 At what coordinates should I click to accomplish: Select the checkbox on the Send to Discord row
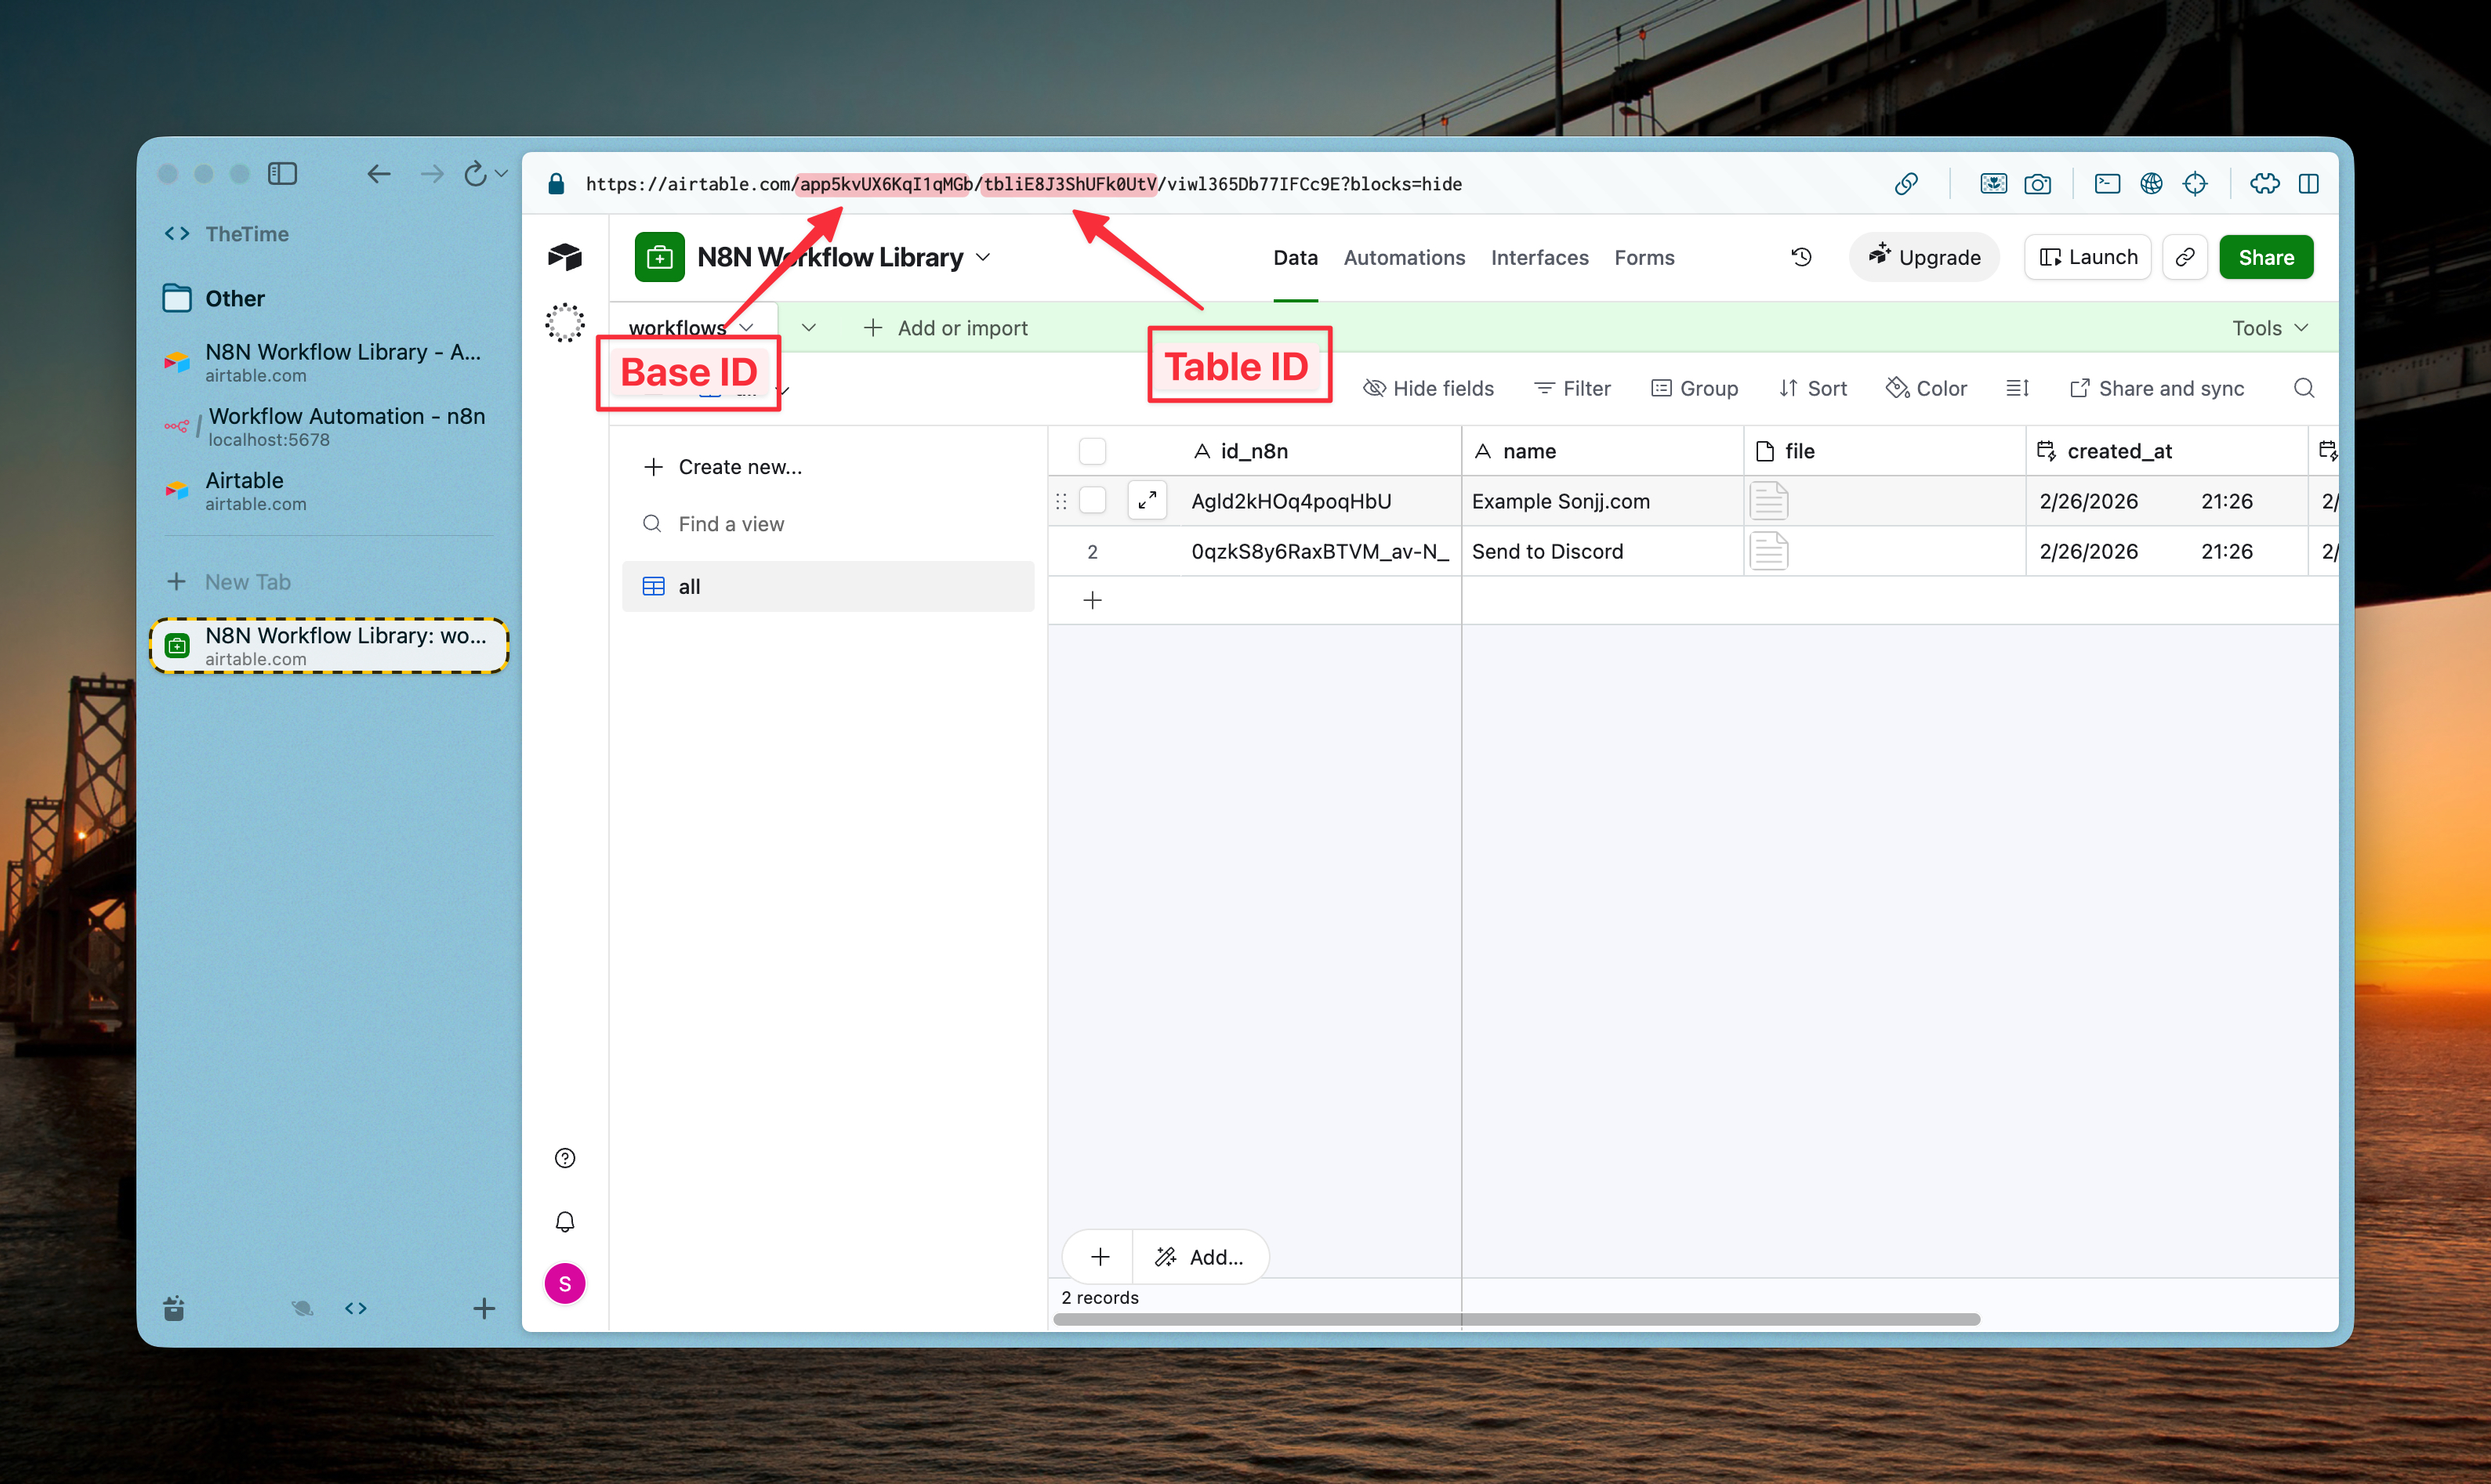tap(1093, 551)
